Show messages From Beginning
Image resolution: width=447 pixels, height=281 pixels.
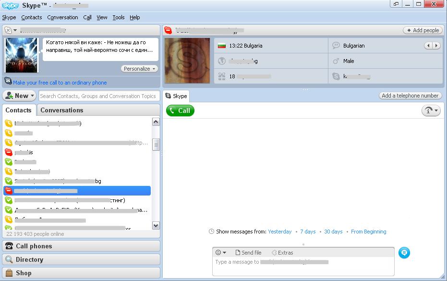click(369, 232)
